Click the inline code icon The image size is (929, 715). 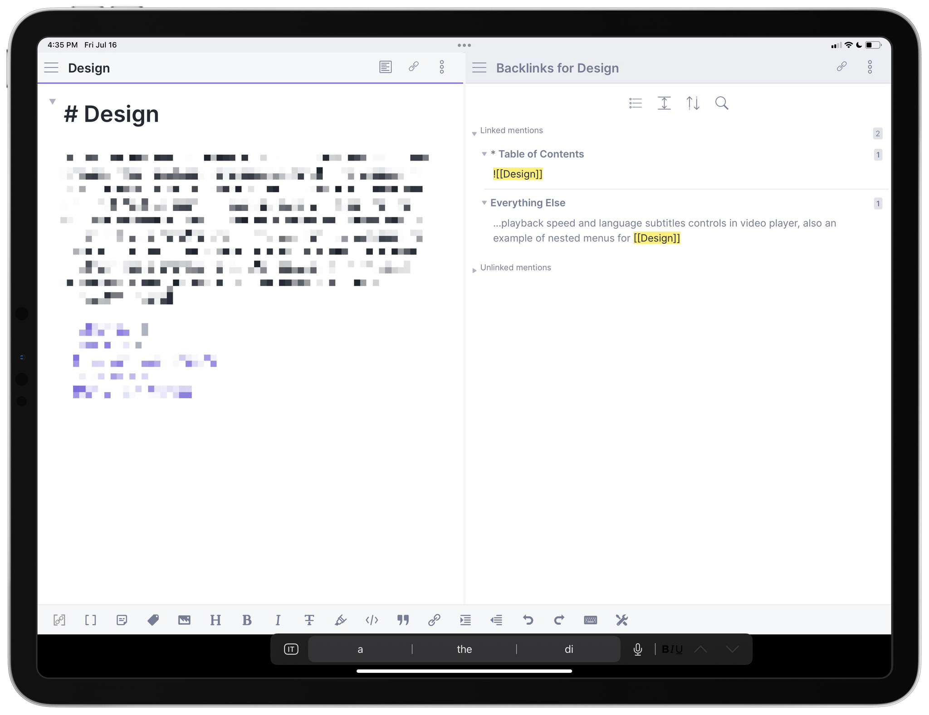tap(370, 619)
